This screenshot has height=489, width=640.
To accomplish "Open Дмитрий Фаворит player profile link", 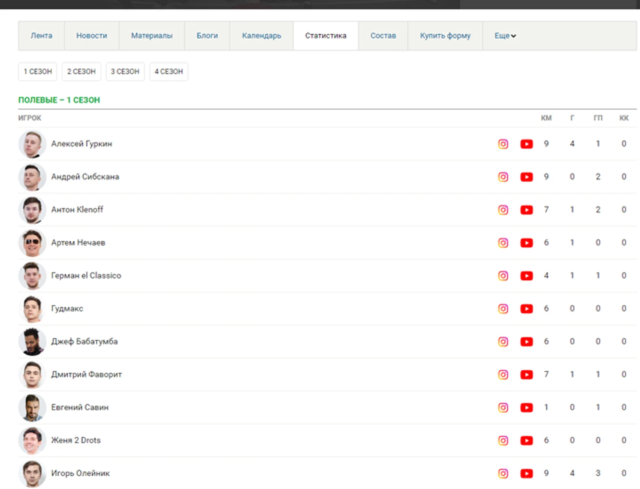I will 86,375.
